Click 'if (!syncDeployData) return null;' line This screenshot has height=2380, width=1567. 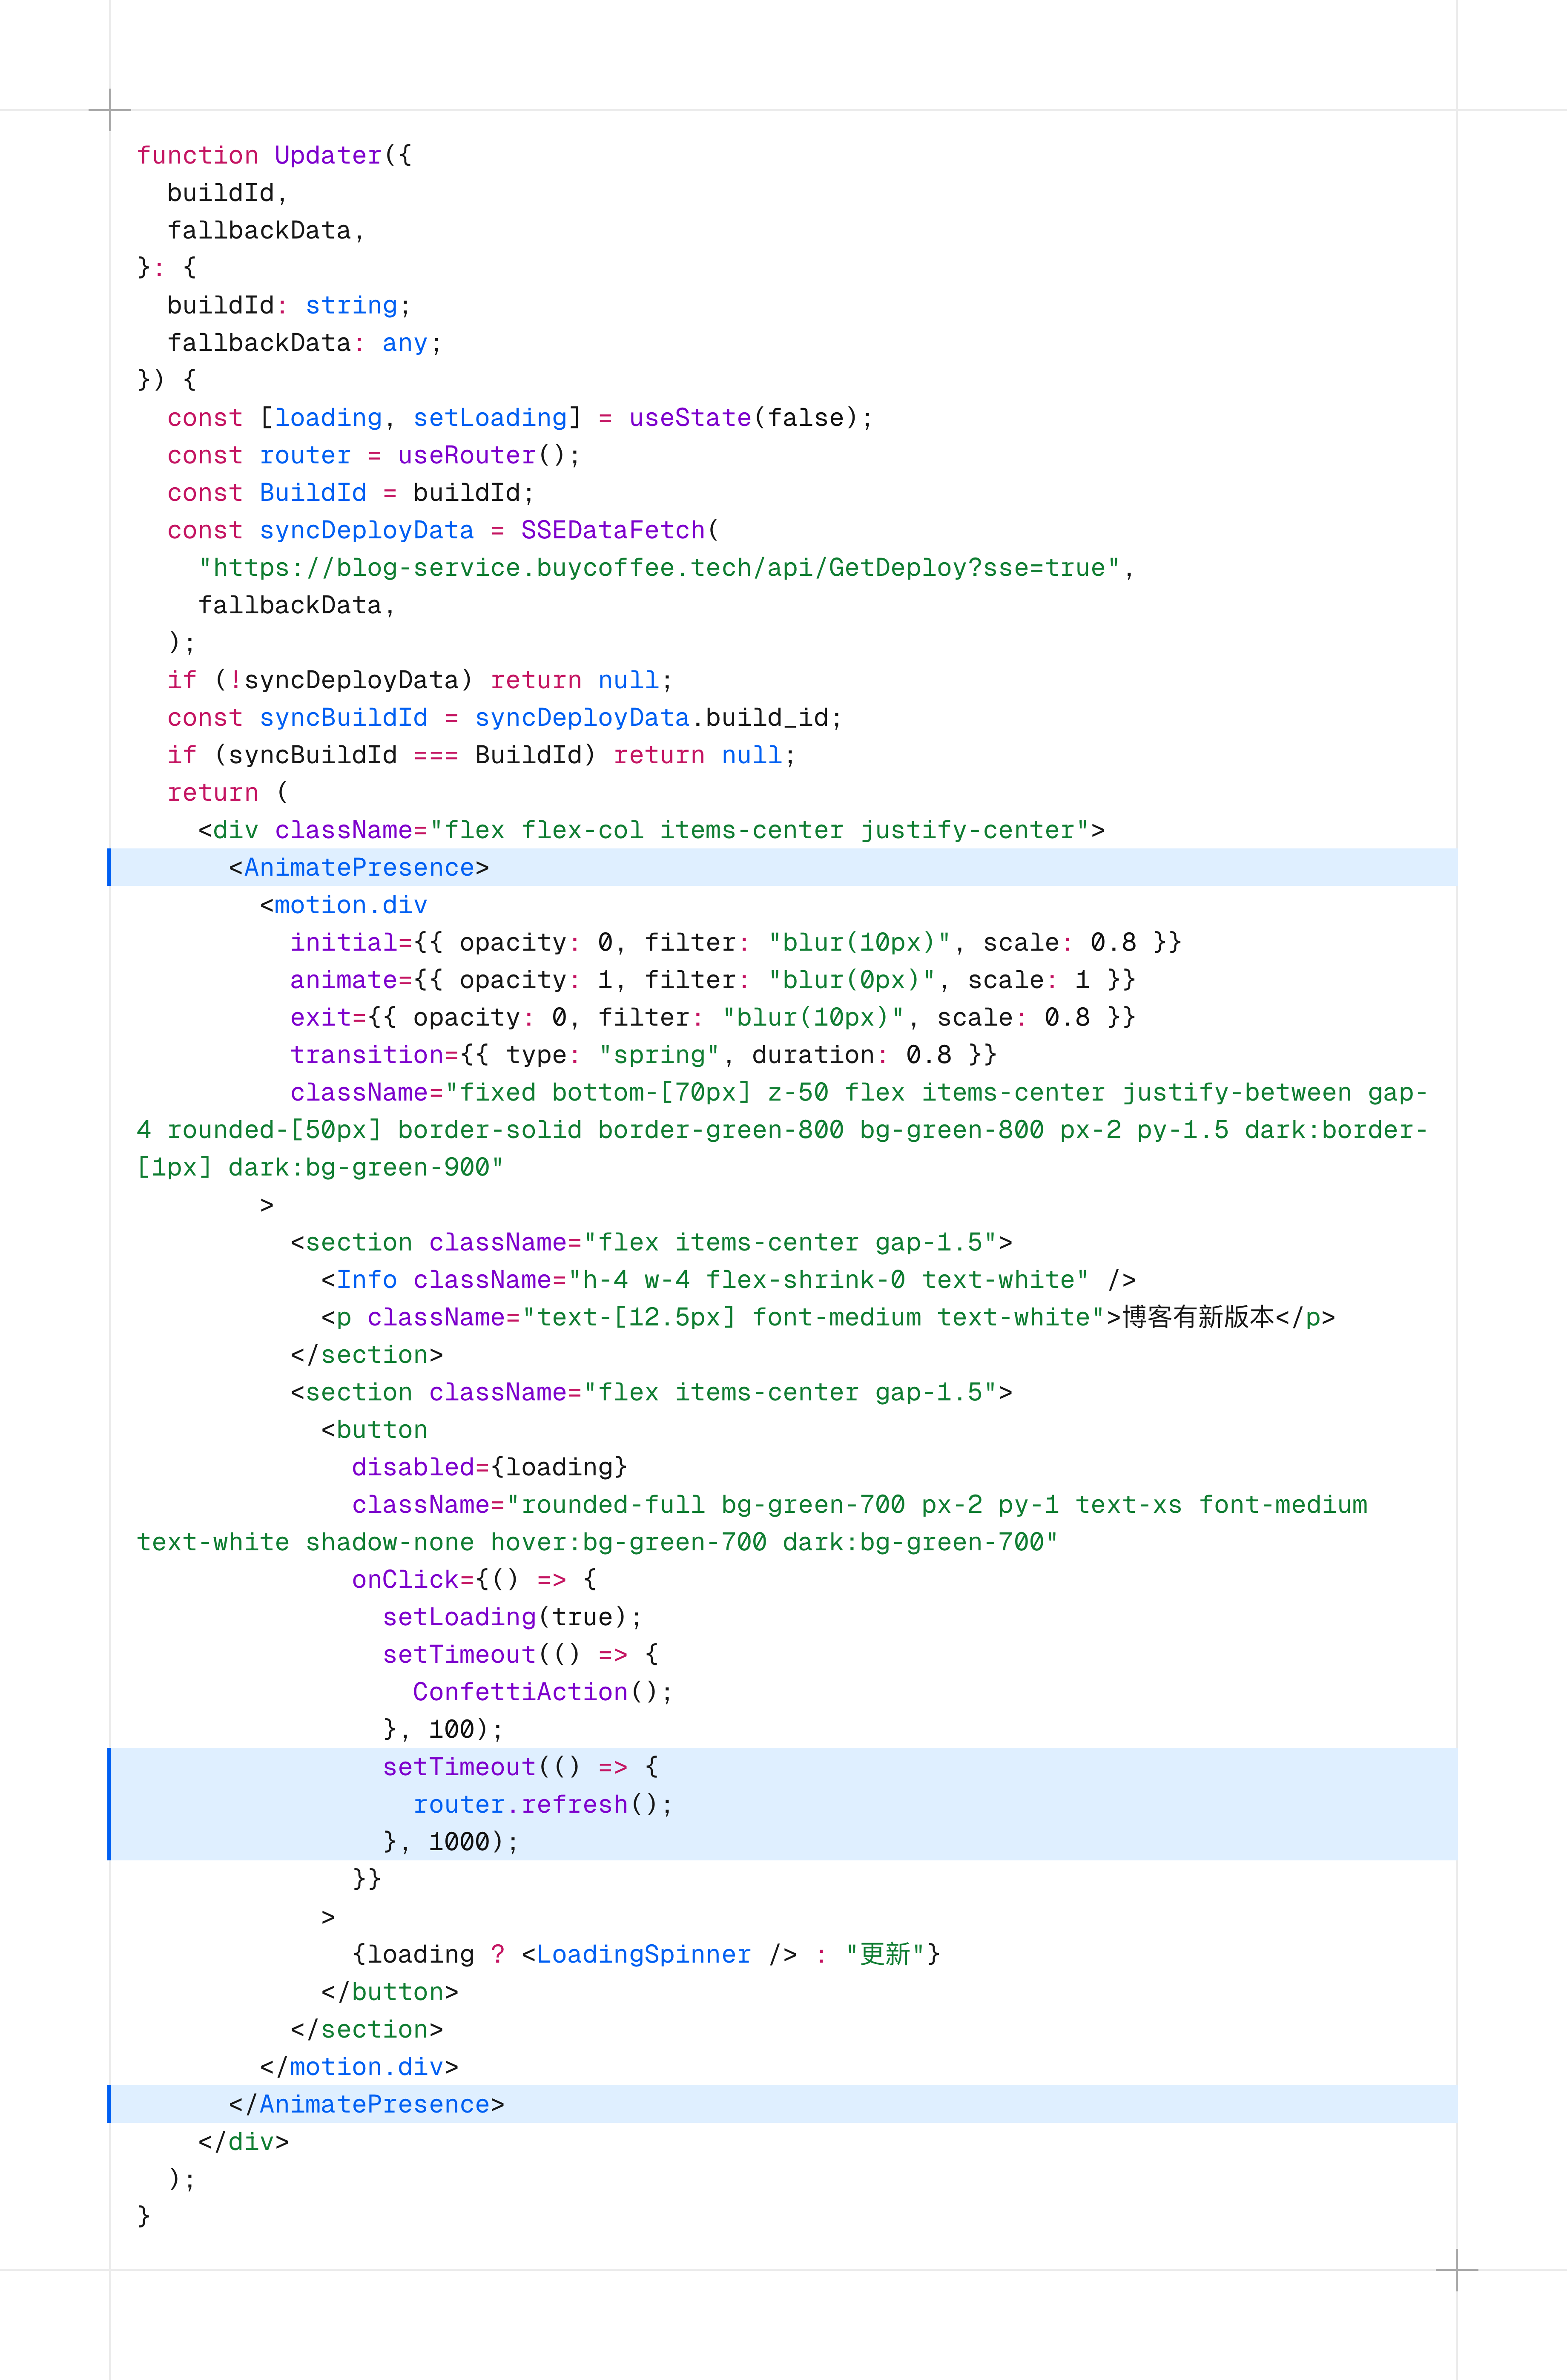[420, 680]
